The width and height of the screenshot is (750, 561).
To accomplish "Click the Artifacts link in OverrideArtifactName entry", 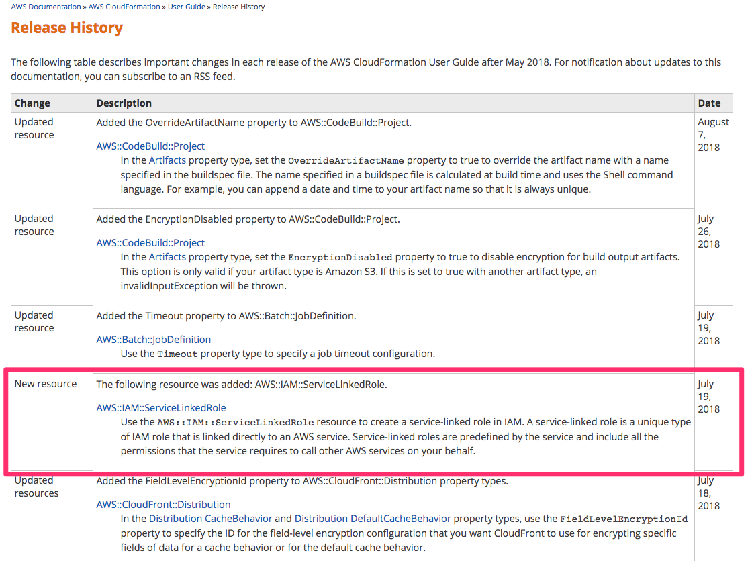I will (x=167, y=160).
